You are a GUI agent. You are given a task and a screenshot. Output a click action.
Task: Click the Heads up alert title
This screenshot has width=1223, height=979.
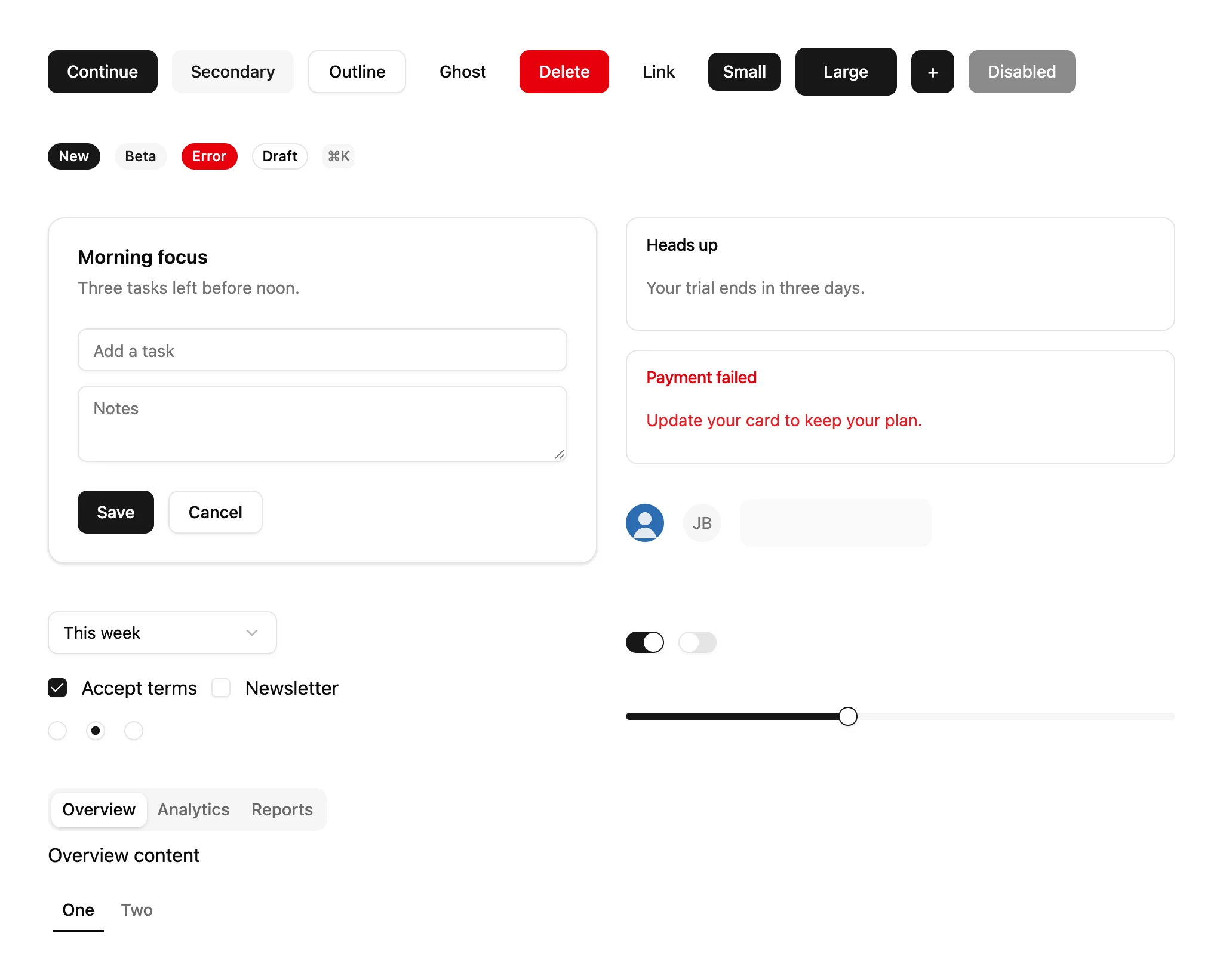[682, 245]
